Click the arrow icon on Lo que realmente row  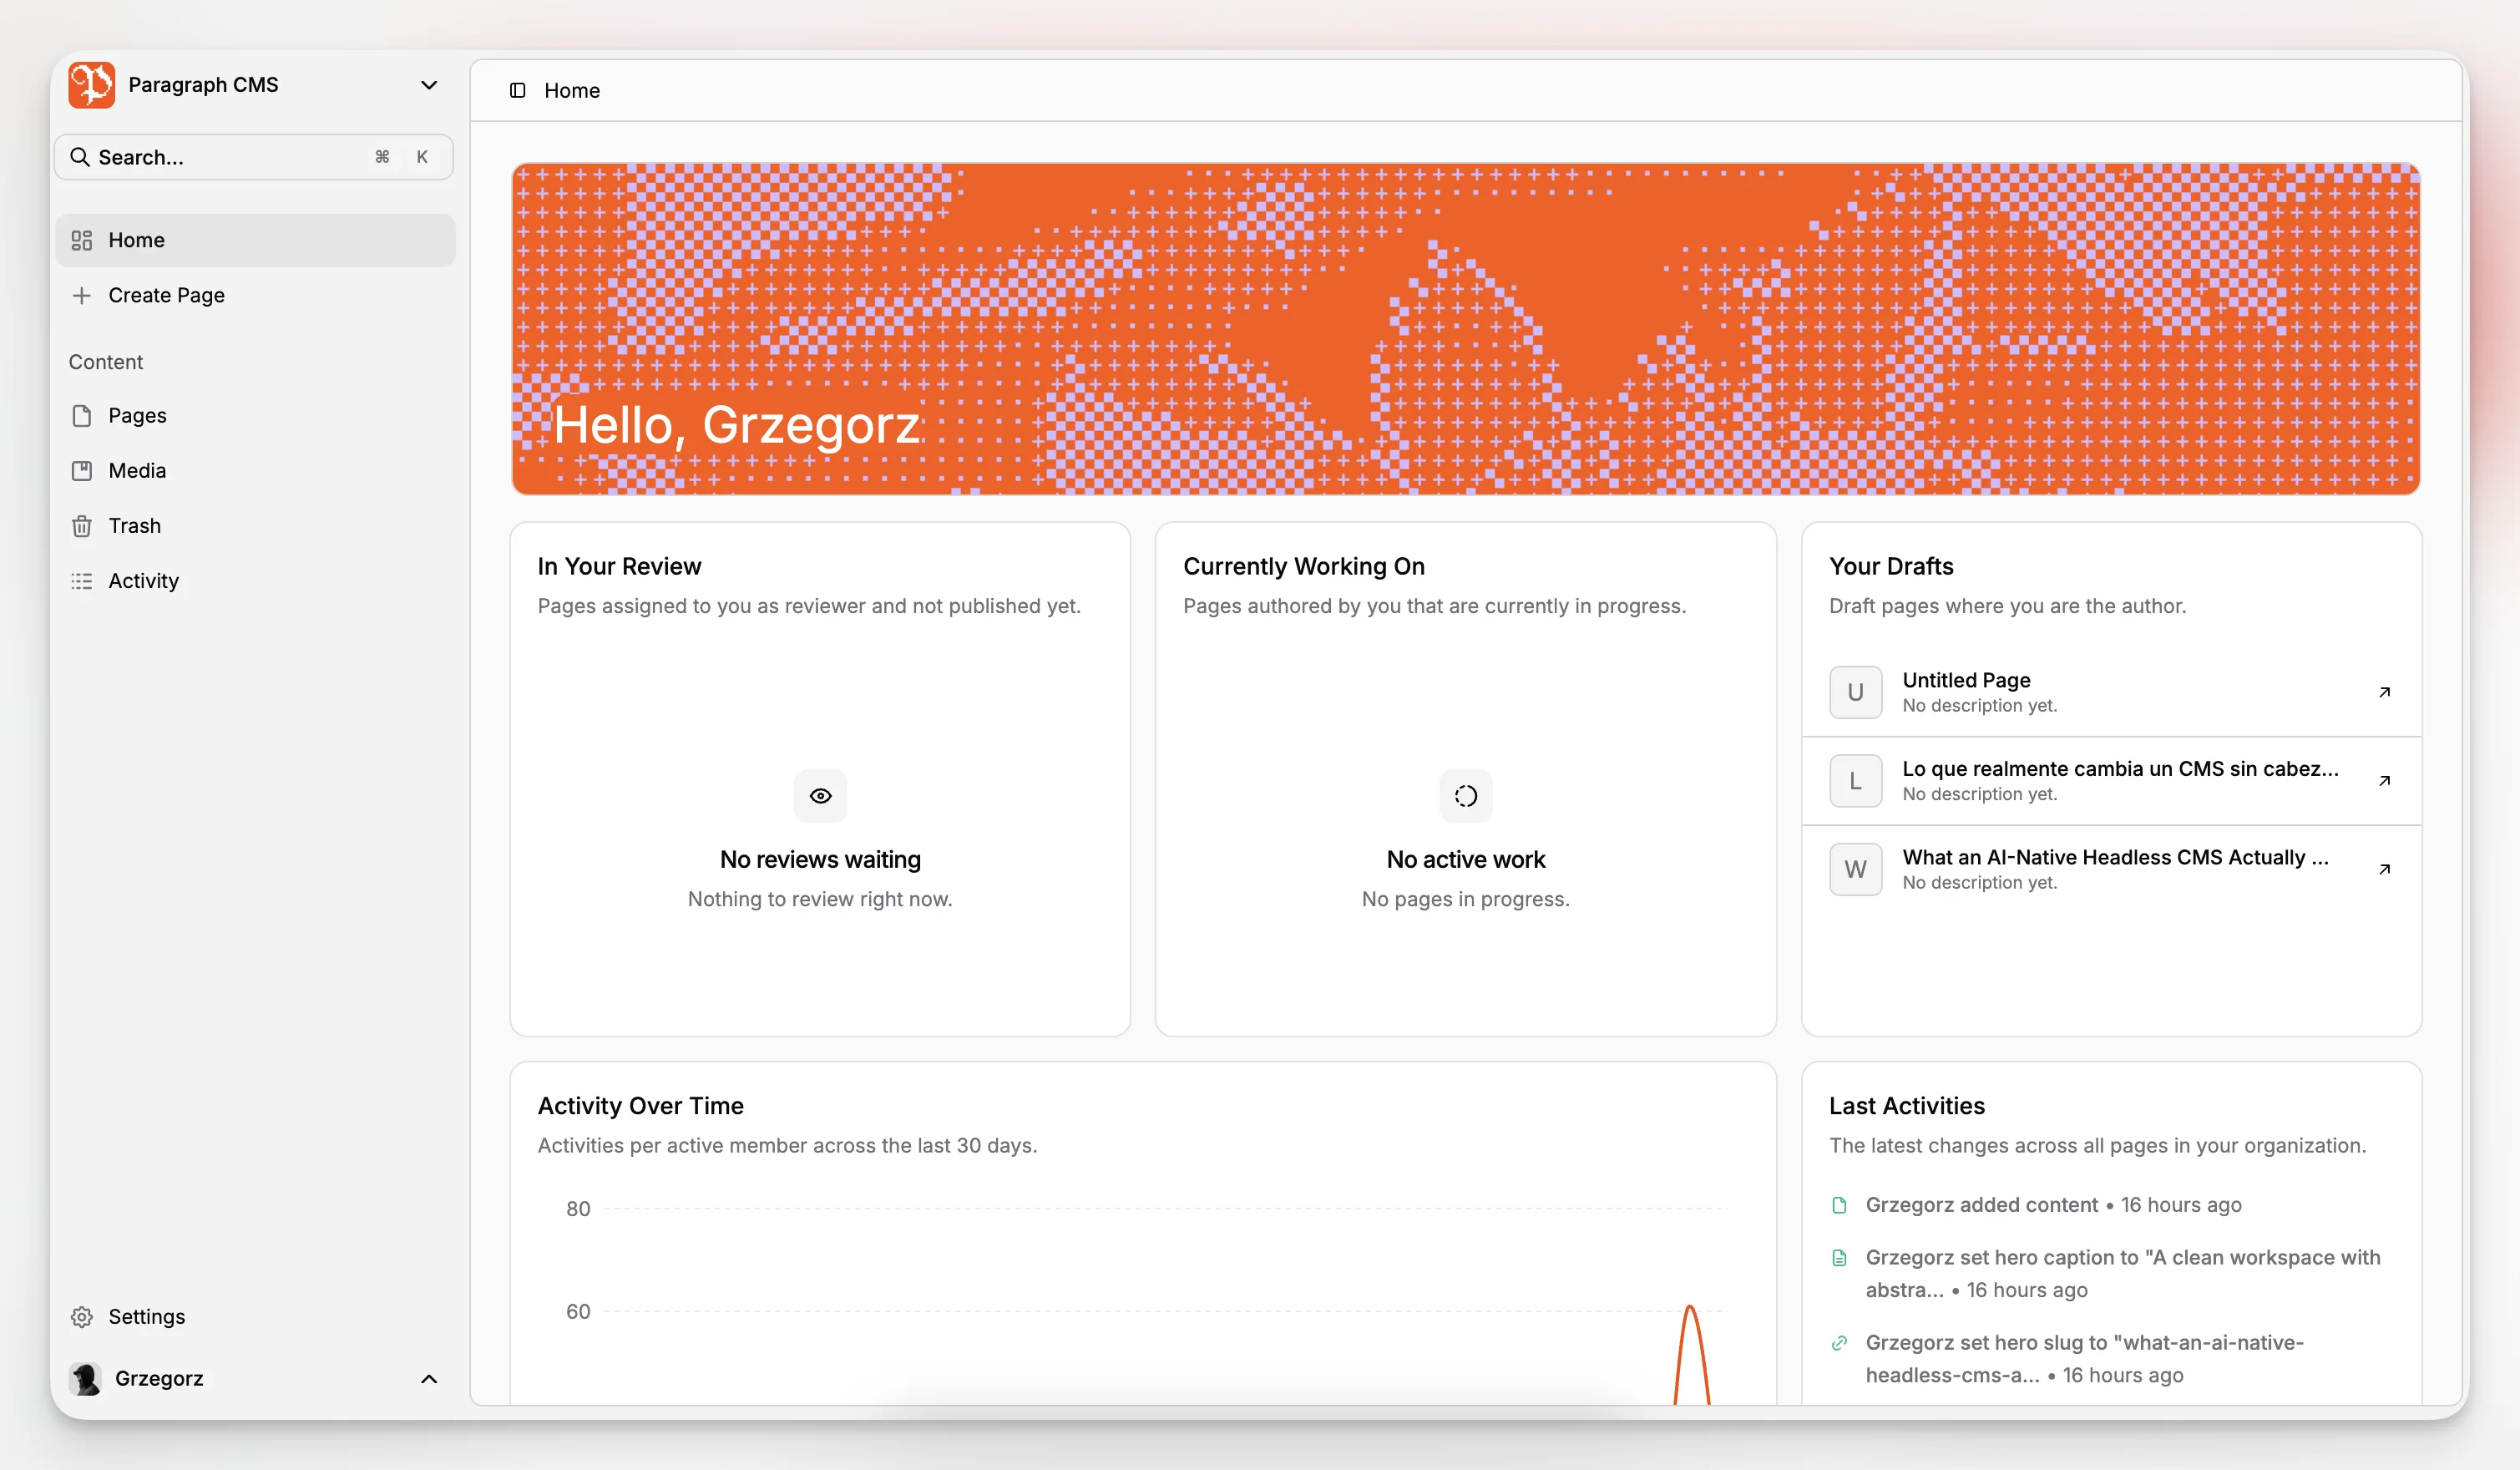2385,780
